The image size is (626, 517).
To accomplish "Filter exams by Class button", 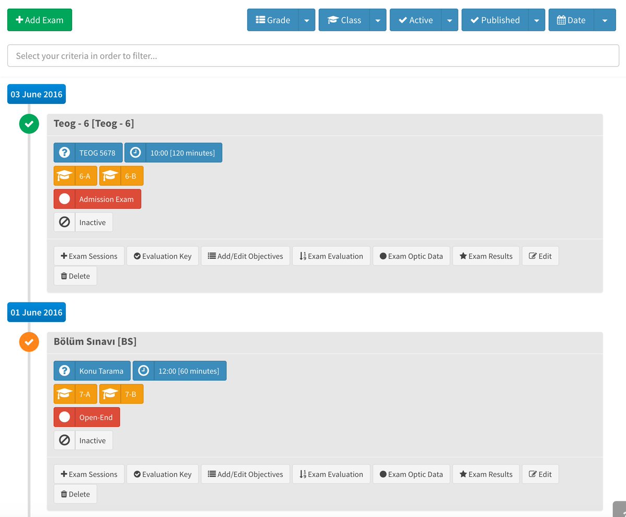I will (344, 20).
